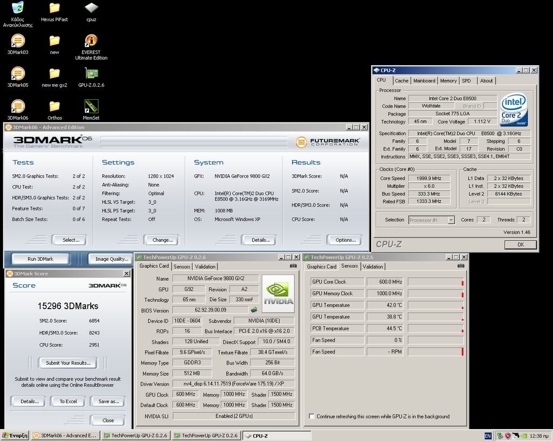The image size is (553, 442).
Task: Click the BIOS save chip icon in GPU-Z
Action: [254, 310]
